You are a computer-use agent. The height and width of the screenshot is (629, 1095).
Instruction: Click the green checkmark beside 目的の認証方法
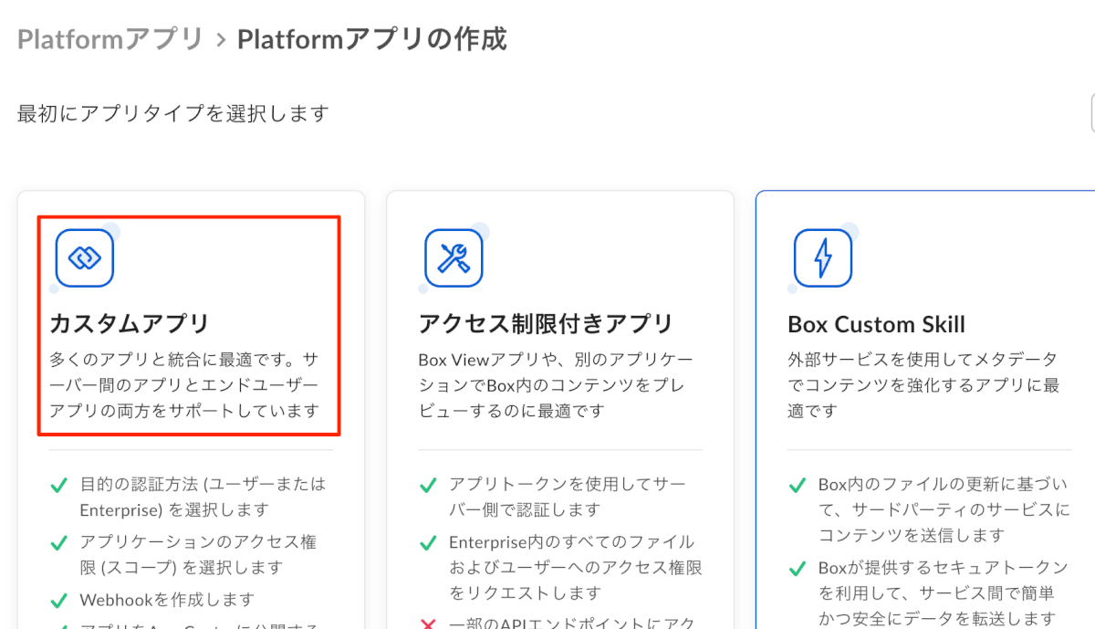(x=59, y=485)
